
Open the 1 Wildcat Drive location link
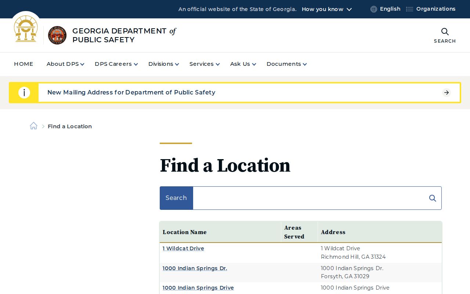(183, 248)
